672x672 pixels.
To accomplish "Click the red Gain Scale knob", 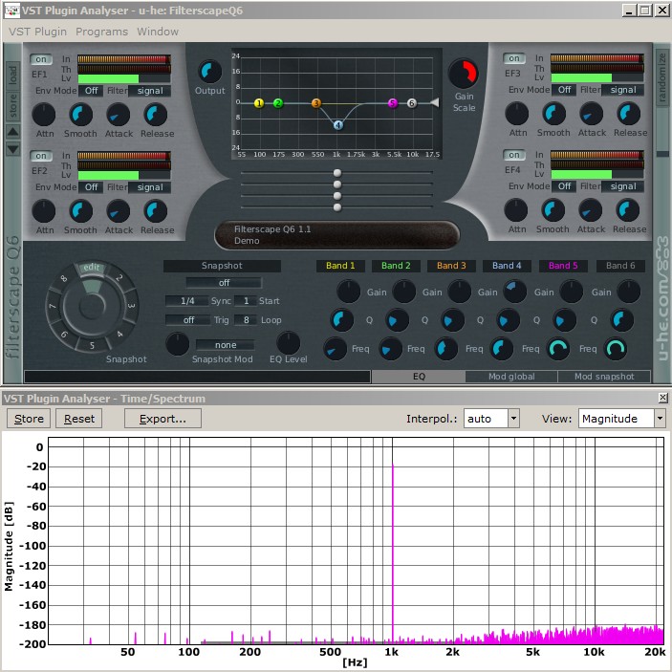I will (464, 74).
